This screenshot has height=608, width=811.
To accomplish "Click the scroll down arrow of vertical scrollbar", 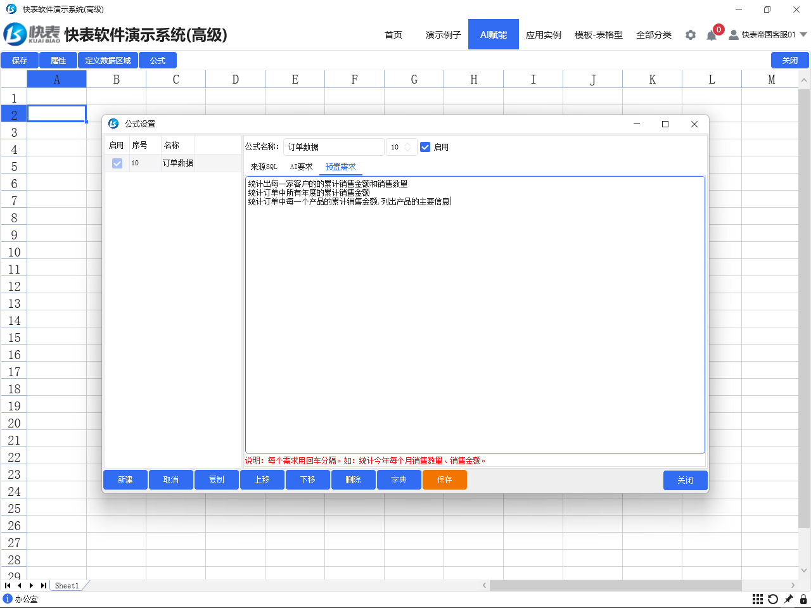I will pyautogui.click(x=804, y=570).
